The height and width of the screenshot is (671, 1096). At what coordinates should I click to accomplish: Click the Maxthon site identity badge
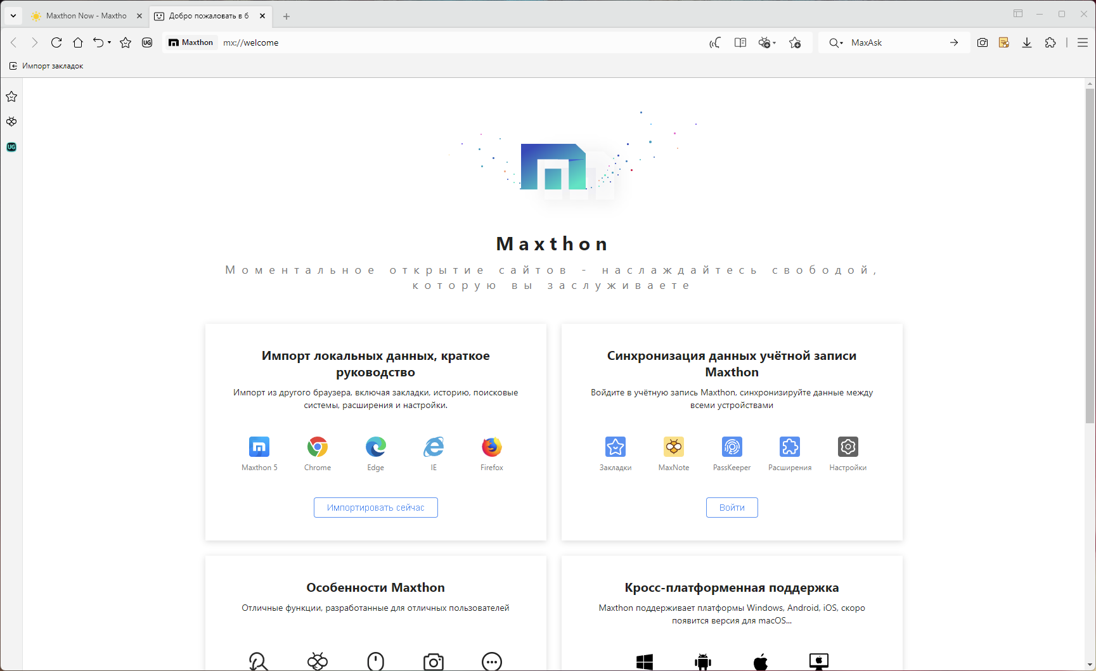point(191,42)
